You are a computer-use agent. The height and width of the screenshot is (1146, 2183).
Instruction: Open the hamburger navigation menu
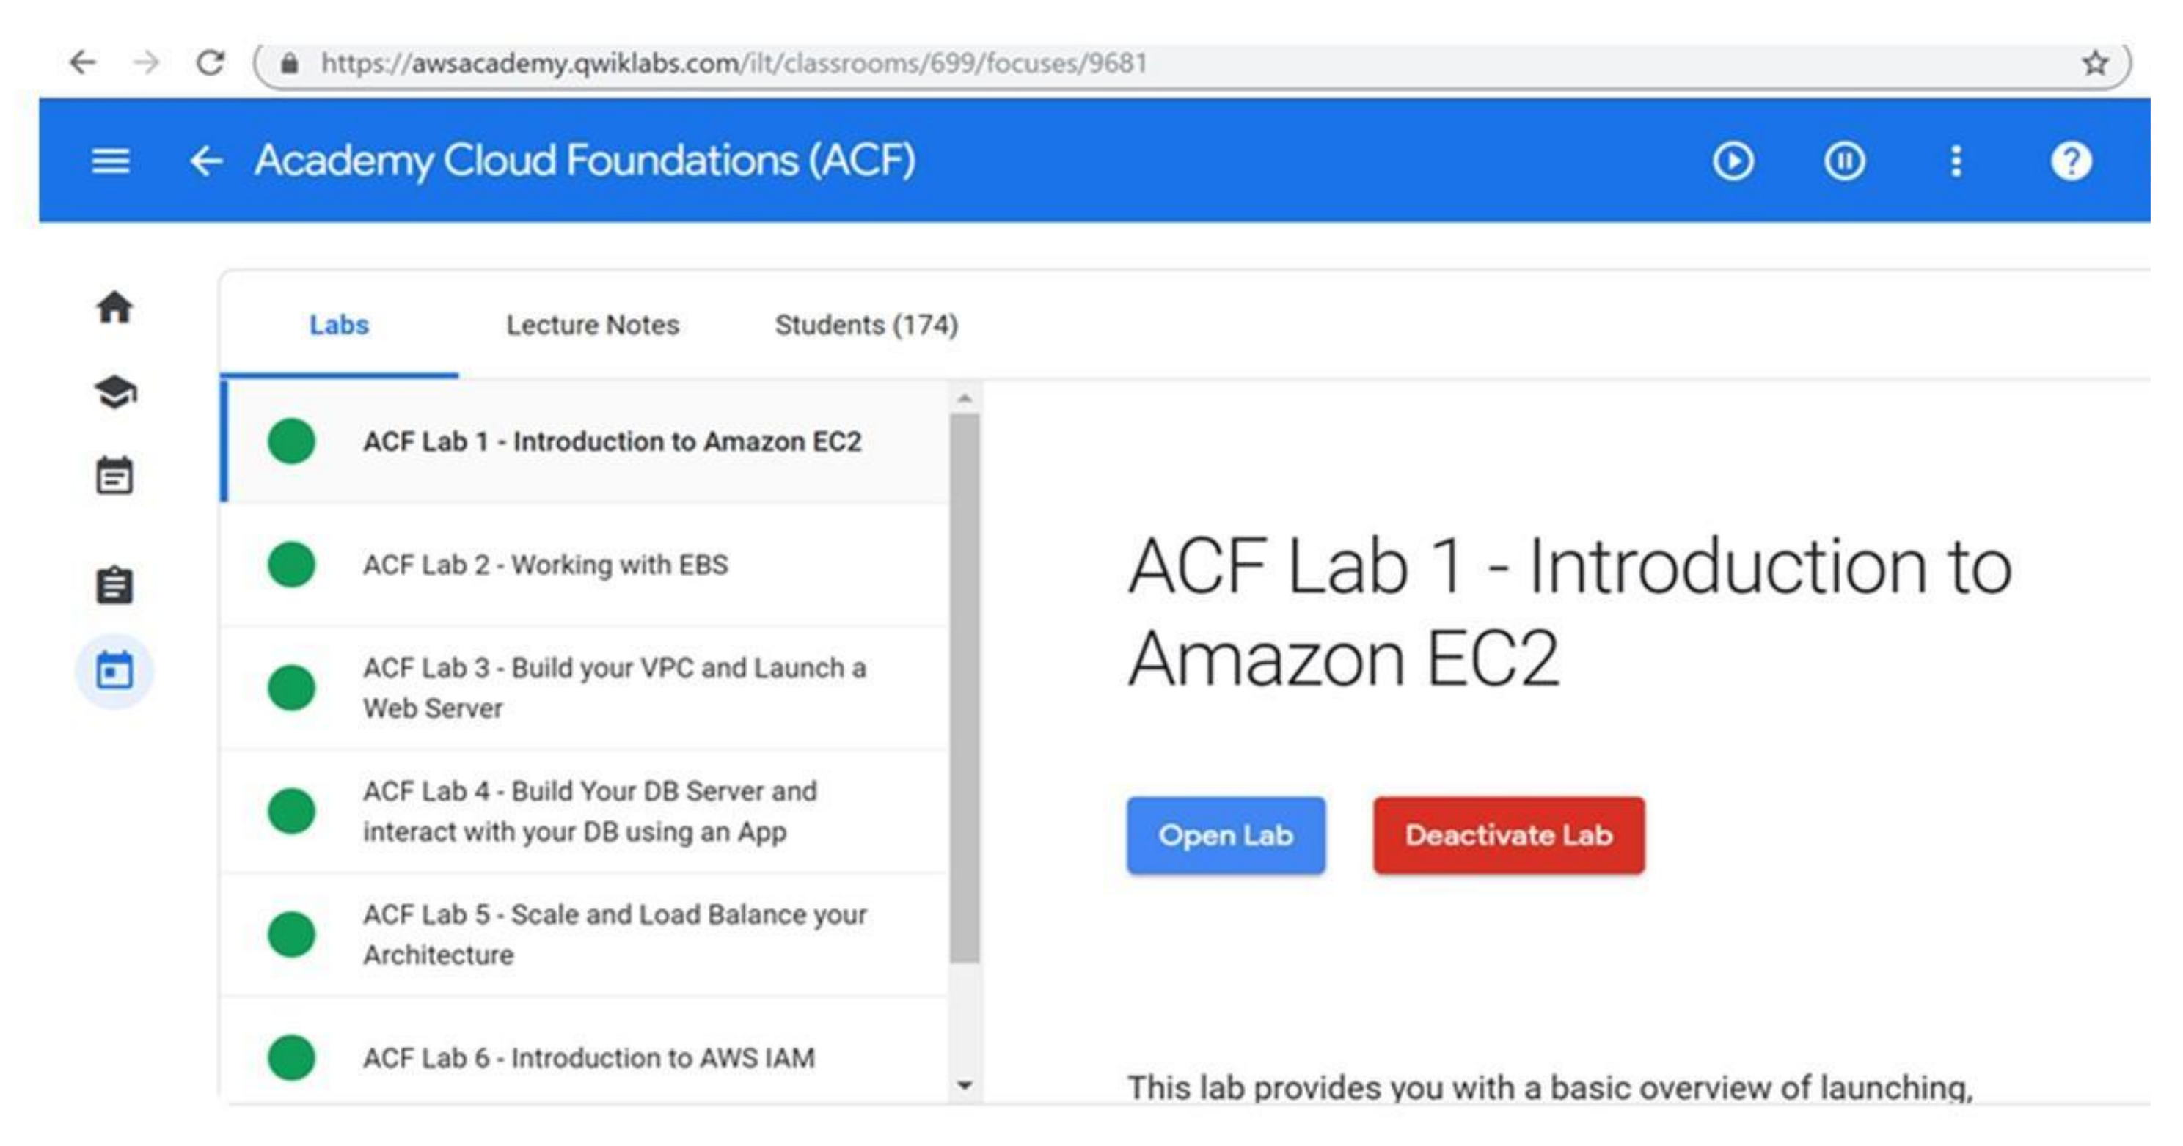pyautogui.click(x=110, y=161)
